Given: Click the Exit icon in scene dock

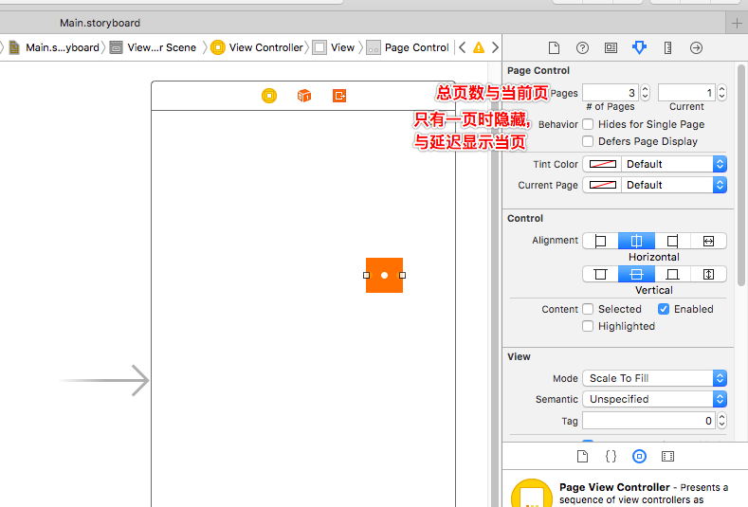Looking at the screenshot, I should 339,96.
